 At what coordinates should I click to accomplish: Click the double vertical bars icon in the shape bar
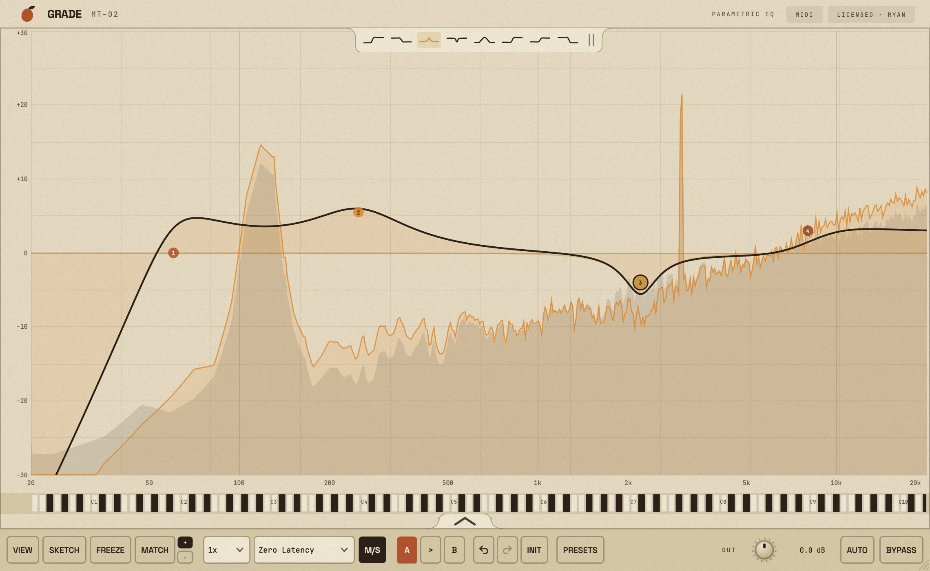click(591, 40)
